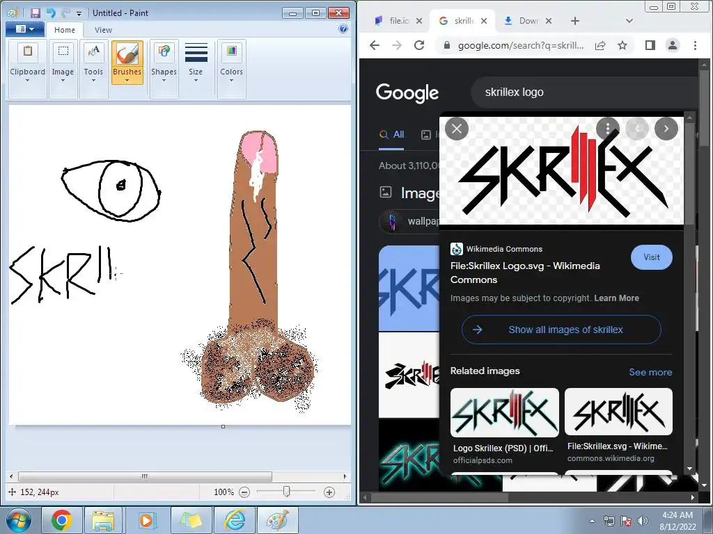
Task: Click the share page icon in address bar
Action: [x=600, y=45]
